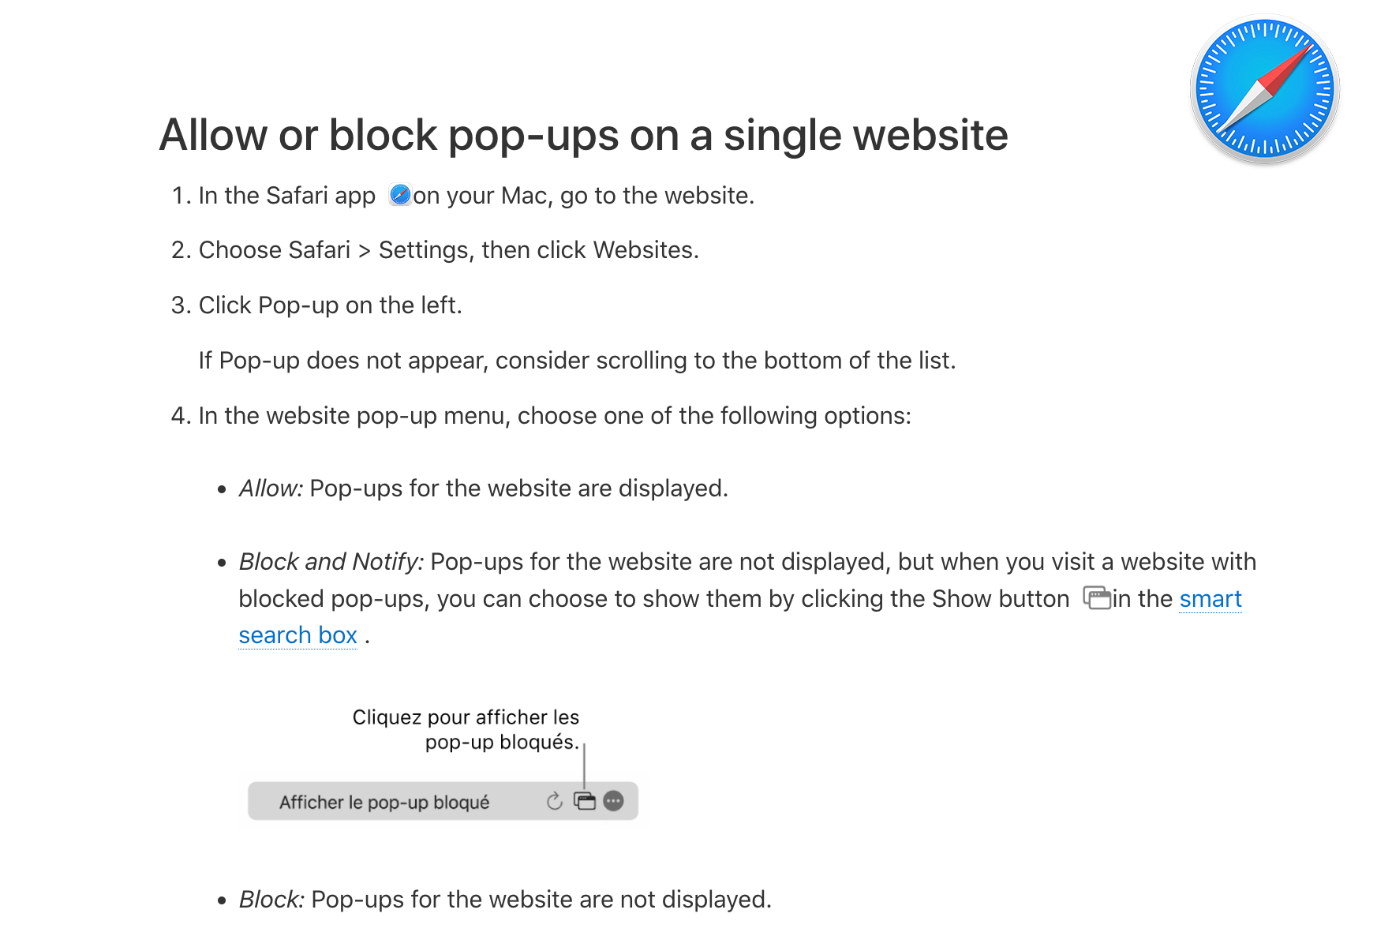Select the italic 'Block and Notify:' term
Image resolution: width=1392 pixels, height=947 pixels.
(x=331, y=562)
